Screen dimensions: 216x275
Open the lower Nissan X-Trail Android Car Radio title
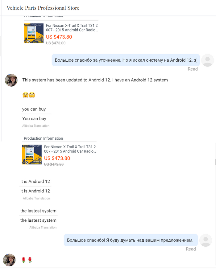(70, 149)
